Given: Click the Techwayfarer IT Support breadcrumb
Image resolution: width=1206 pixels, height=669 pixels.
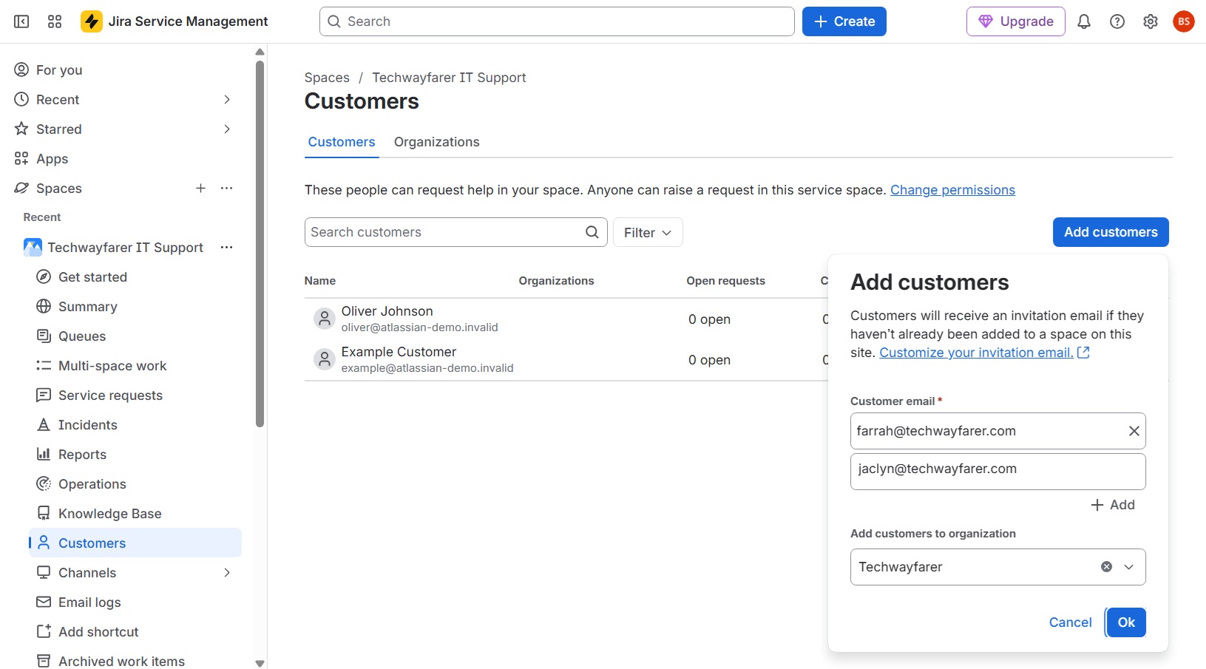Looking at the screenshot, I should 449,78.
